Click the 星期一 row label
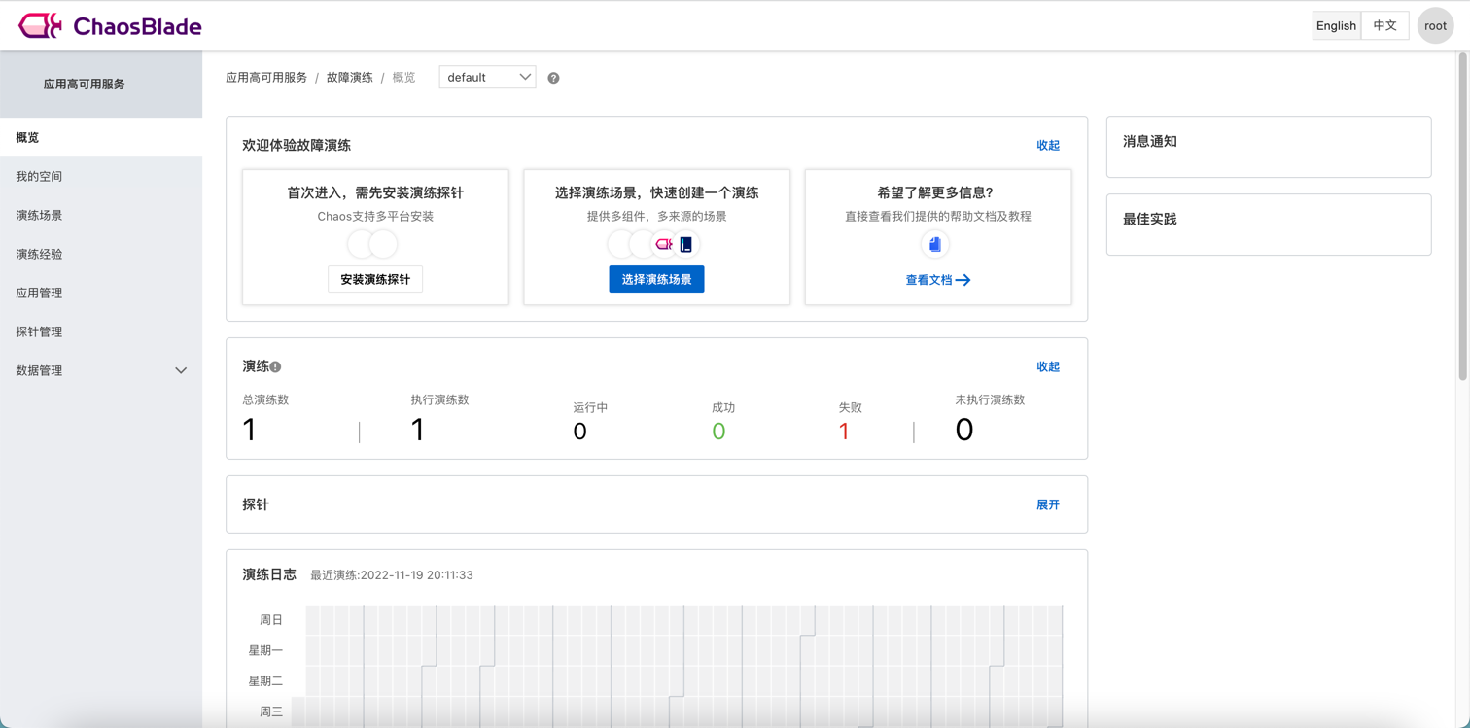The height and width of the screenshot is (728, 1470). click(265, 651)
